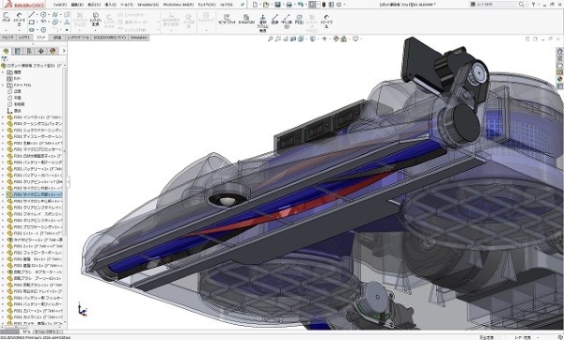Select the Rectangle sketch tool
The image size is (564, 340).
[x=32, y=23]
